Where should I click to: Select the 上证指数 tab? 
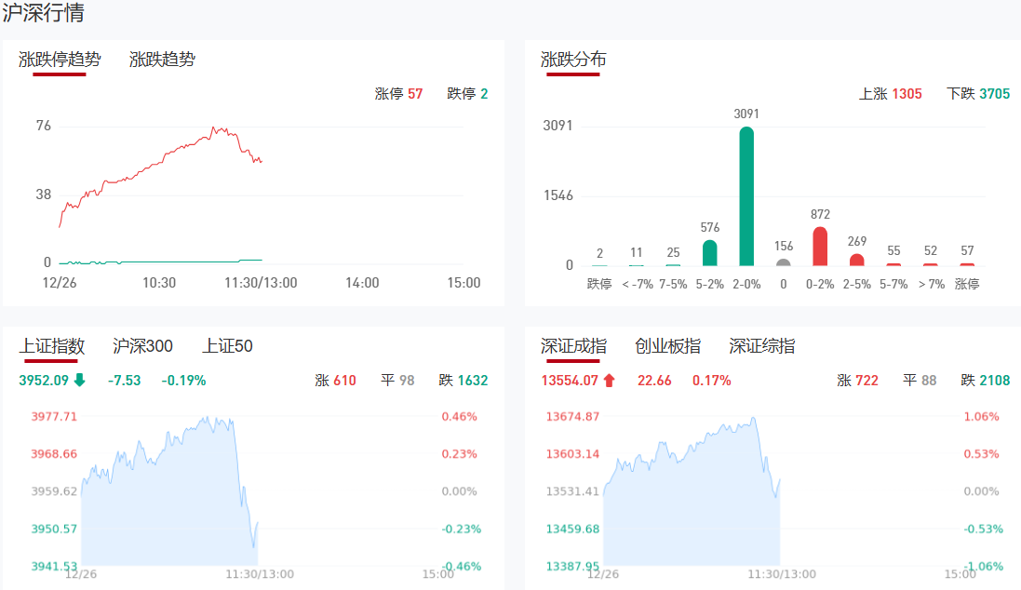click(52, 346)
